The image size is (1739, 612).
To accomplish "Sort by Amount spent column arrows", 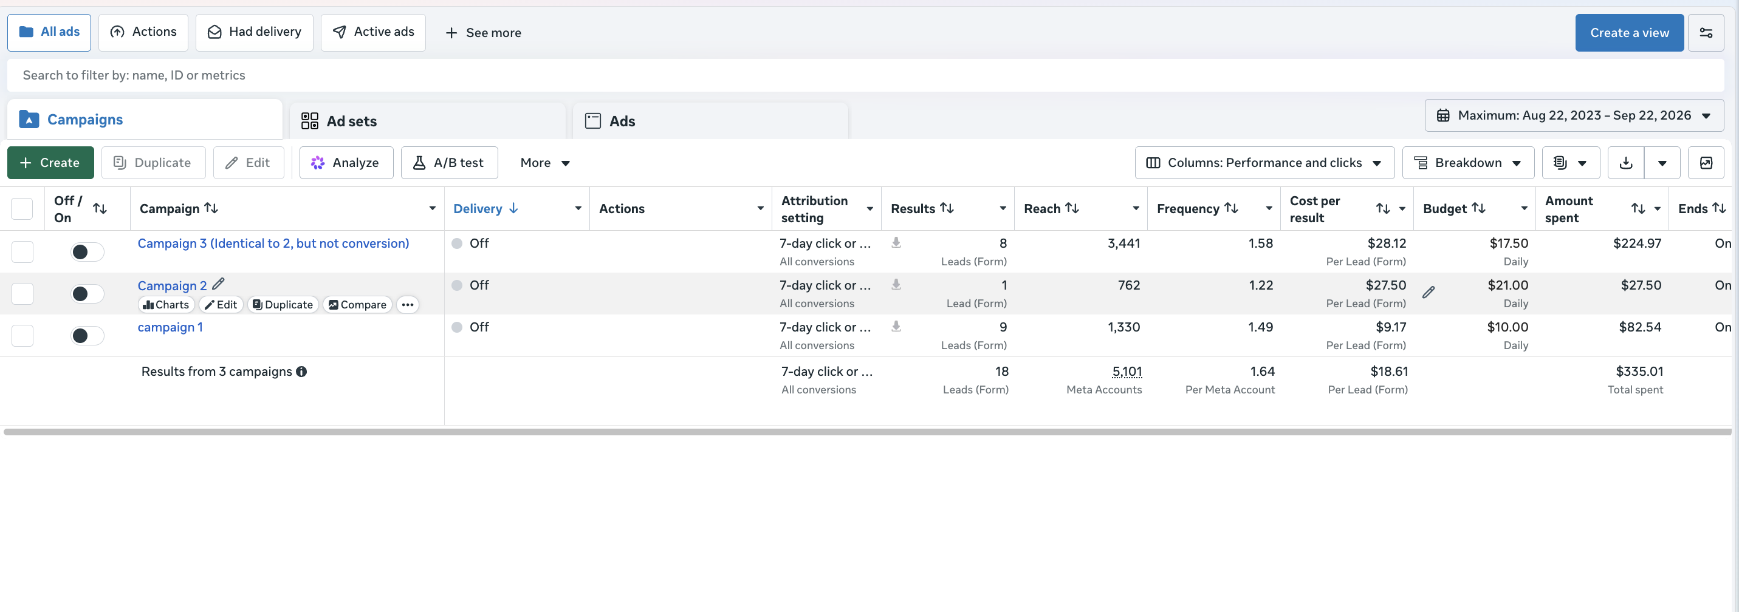I will point(1638,208).
